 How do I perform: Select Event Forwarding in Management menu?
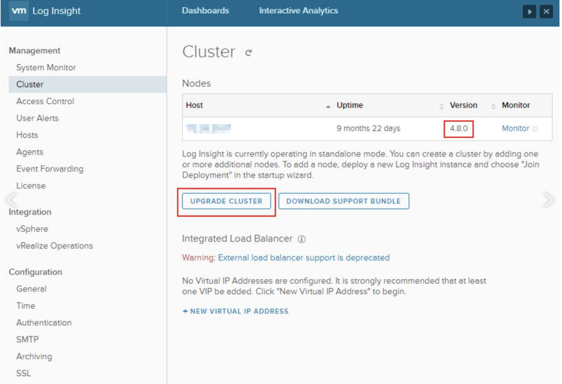tap(49, 169)
